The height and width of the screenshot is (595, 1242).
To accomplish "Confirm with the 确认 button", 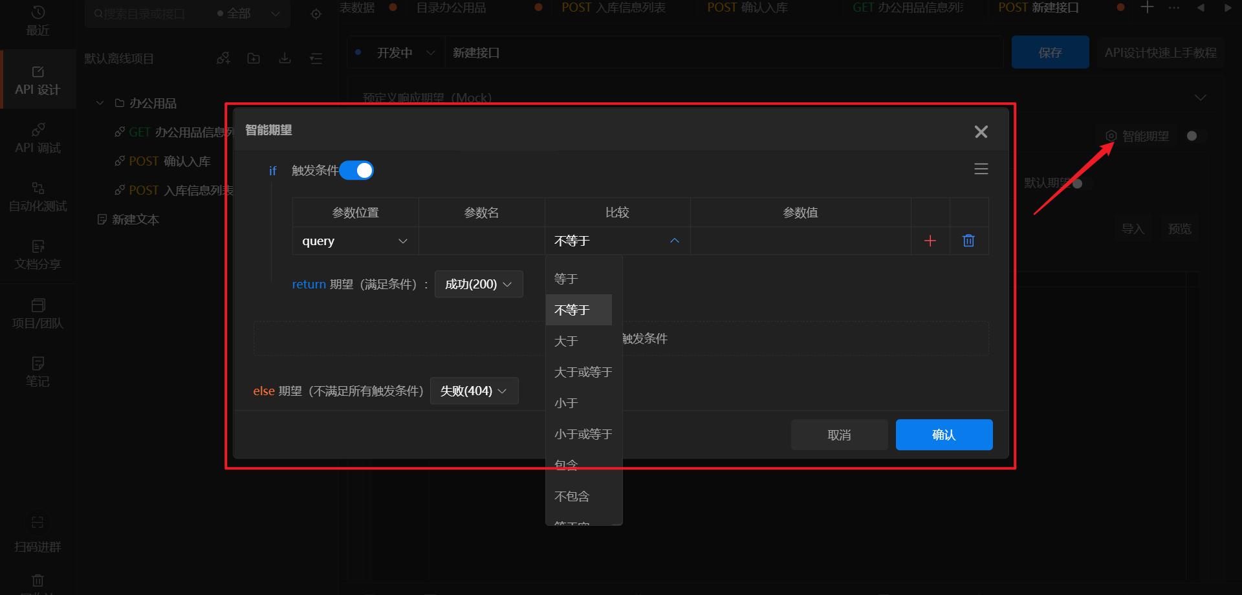I will click(x=943, y=434).
